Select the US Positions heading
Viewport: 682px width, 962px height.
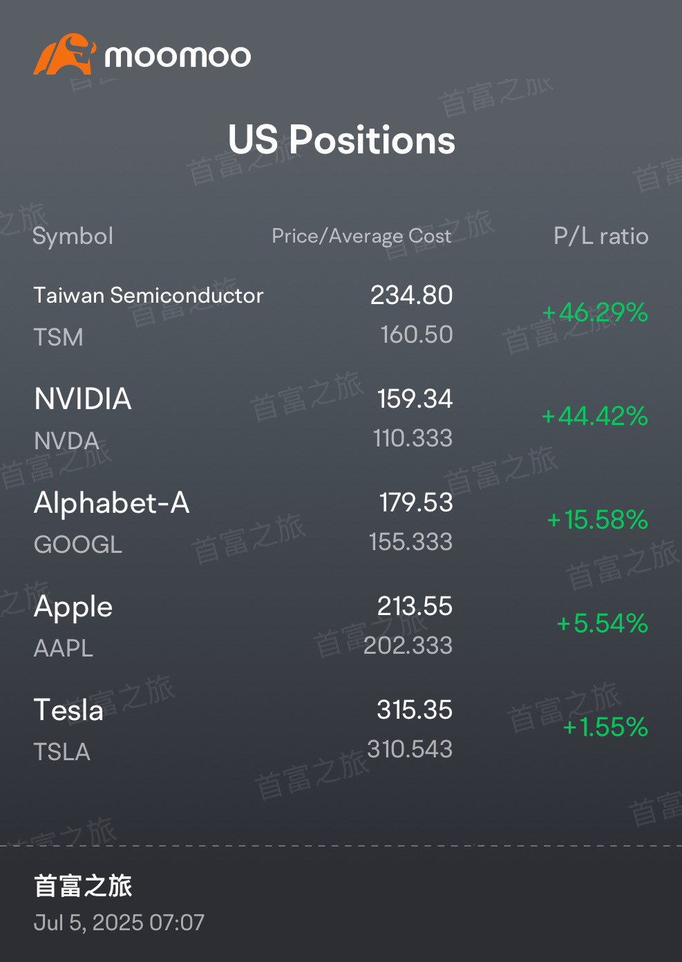tap(341, 140)
